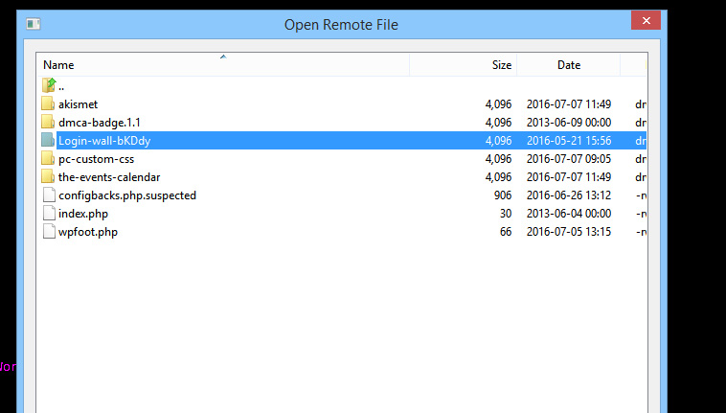Screen dimensions: 726x413
Task: Select the akismet folder name
Action: (x=79, y=104)
